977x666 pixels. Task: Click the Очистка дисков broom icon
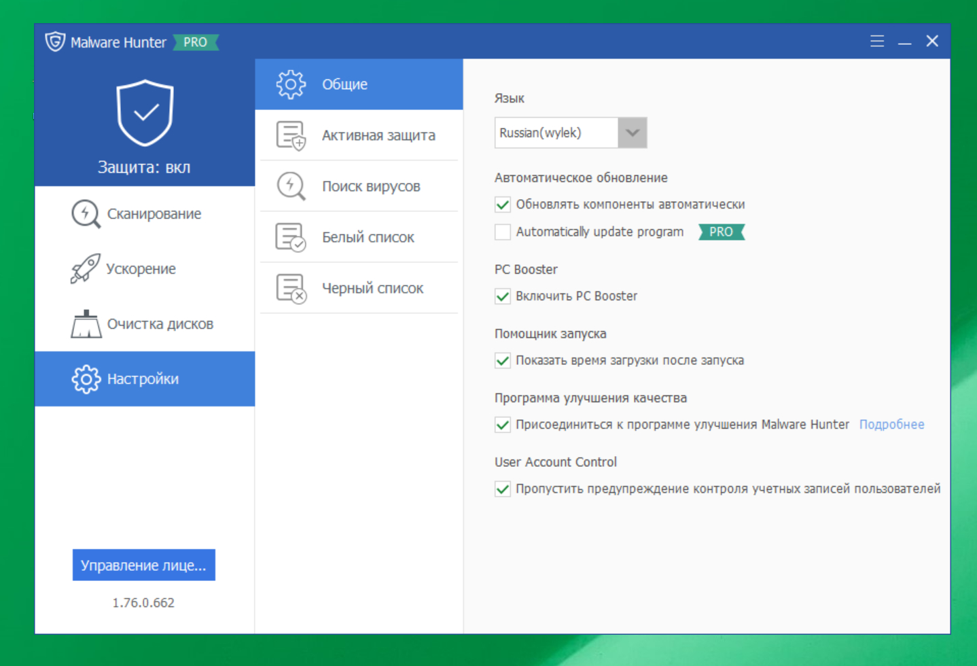[86, 323]
